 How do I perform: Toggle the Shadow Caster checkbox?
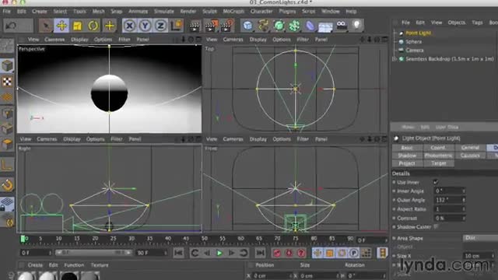(x=436, y=226)
